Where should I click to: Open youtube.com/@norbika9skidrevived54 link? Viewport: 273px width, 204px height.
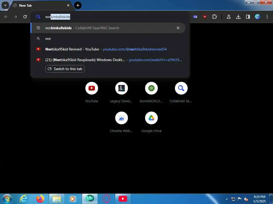pos(135,49)
